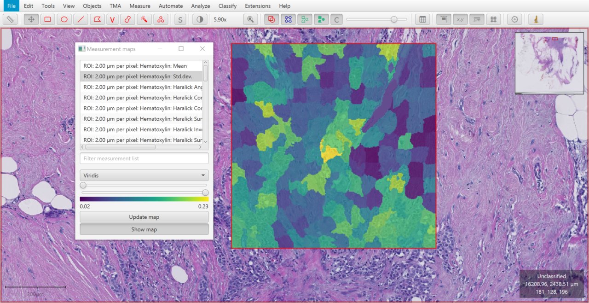589x303 pixels.
Task: Minimize the Measurement maps window
Action: point(160,49)
